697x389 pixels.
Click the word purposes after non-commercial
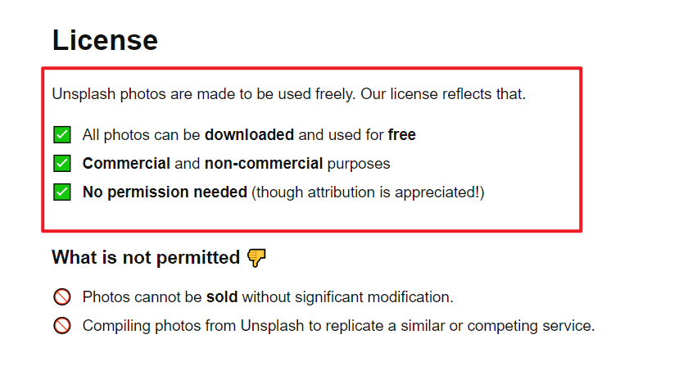pos(359,164)
